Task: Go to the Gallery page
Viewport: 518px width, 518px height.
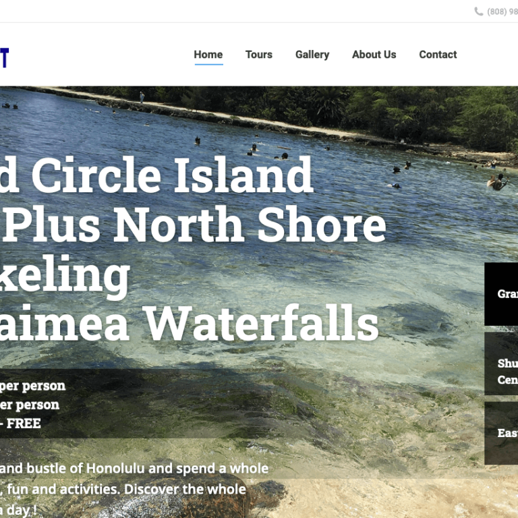Action: click(312, 55)
